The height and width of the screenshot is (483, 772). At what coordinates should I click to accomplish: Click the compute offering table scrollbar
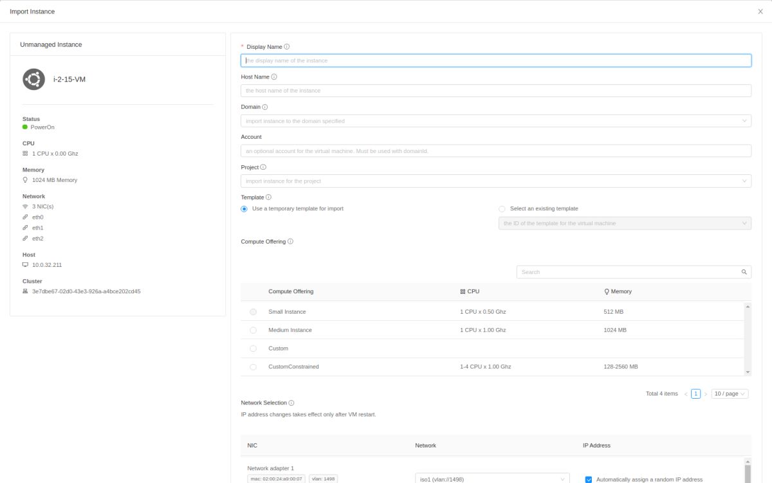pyautogui.click(x=748, y=339)
